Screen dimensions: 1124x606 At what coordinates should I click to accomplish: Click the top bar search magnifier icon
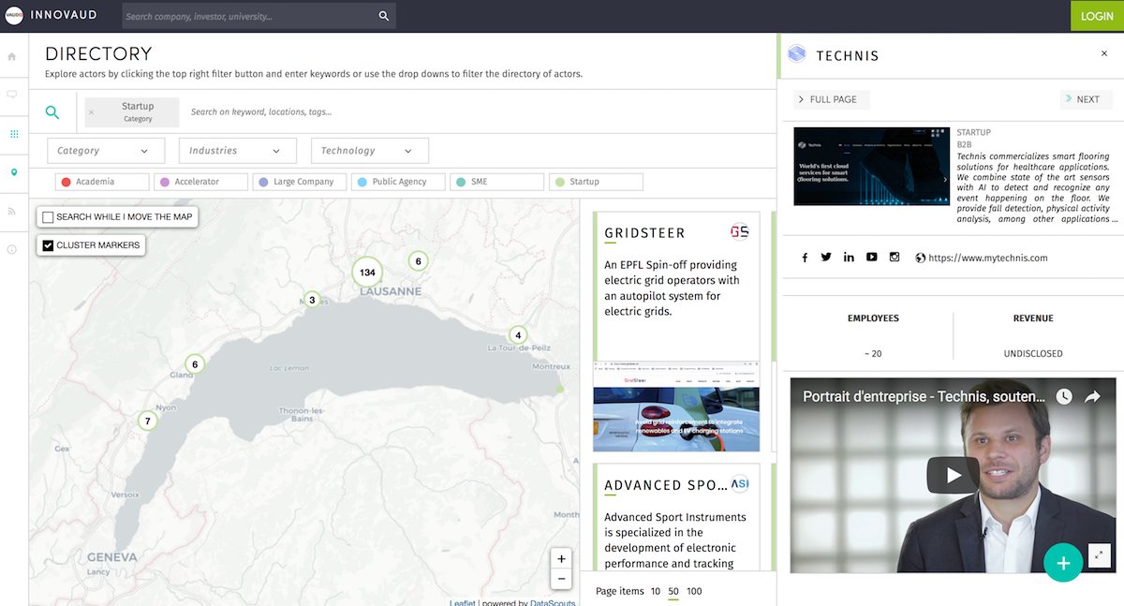(x=383, y=16)
